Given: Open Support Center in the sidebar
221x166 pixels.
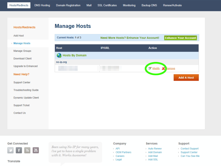Looking at the screenshot, I should pos(22,82).
